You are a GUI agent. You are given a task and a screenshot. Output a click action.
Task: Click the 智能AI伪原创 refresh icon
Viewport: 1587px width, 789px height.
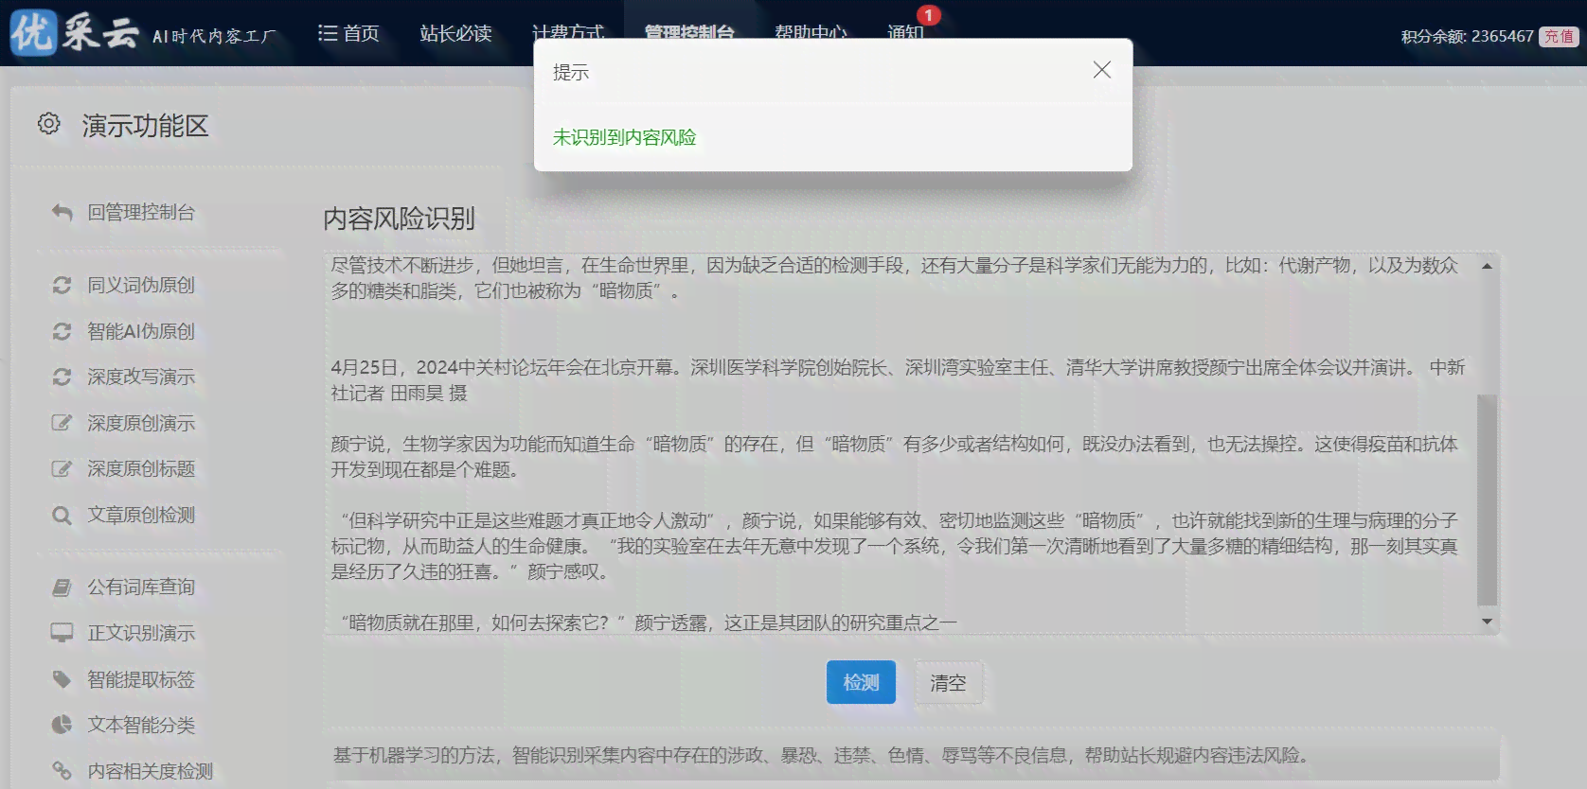tap(62, 331)
